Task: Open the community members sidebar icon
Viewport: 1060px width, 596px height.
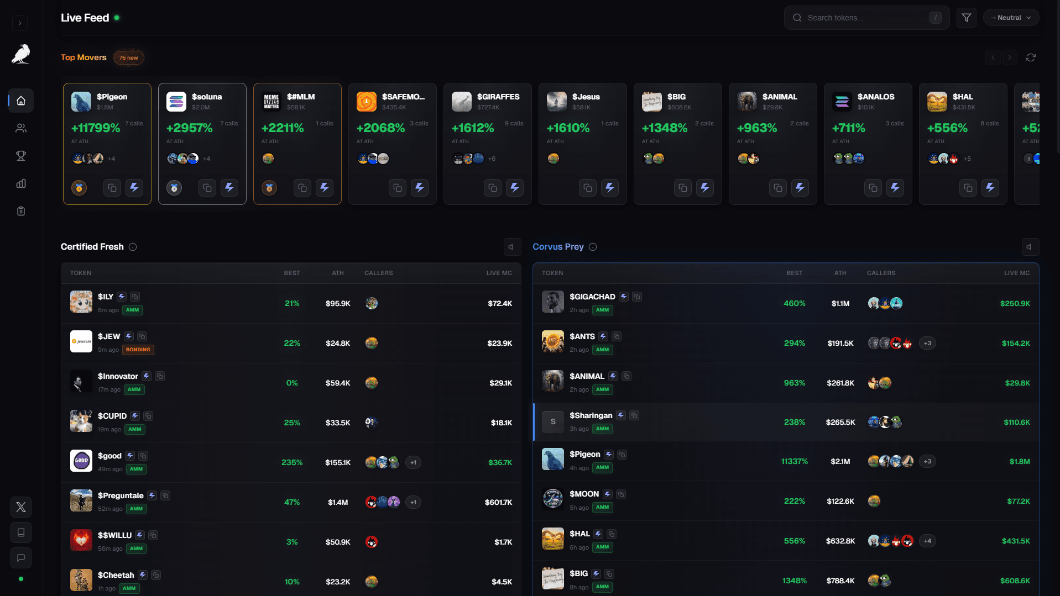Action: (x=20, y=128)
